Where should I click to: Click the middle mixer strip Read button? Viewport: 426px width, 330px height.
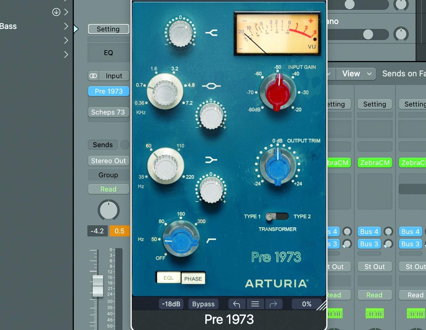(x=375, y=295)
